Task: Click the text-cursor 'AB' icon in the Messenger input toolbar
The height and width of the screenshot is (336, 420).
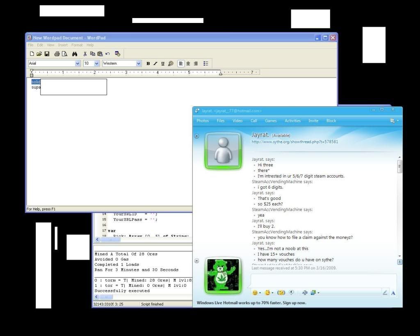Action: [x=305, y=293]
